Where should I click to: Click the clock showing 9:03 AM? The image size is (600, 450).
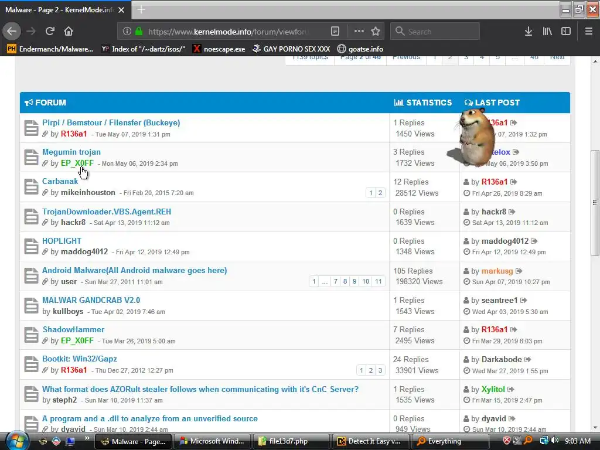[577, 441]
